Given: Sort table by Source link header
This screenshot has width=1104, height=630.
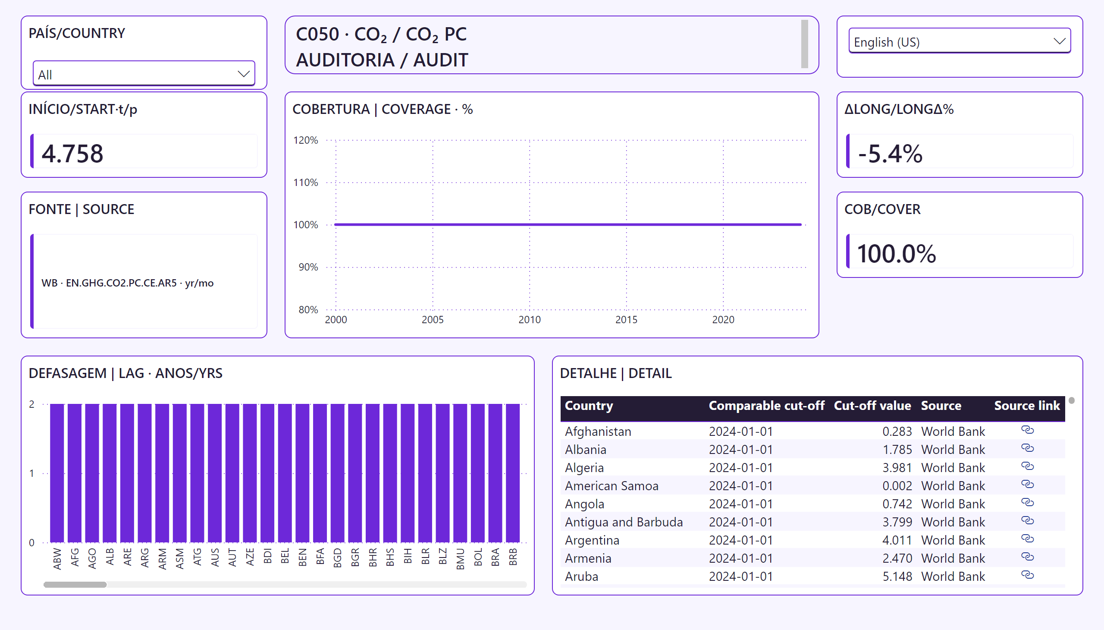Looking at the screenshot, I should click(x=1027, y=406).
